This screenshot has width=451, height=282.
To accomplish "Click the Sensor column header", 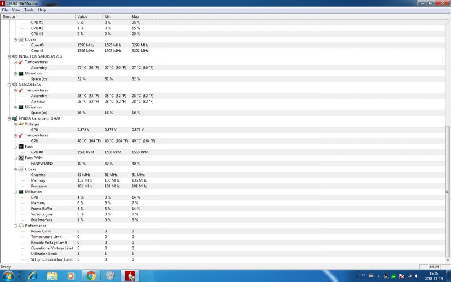I will 38,17.
